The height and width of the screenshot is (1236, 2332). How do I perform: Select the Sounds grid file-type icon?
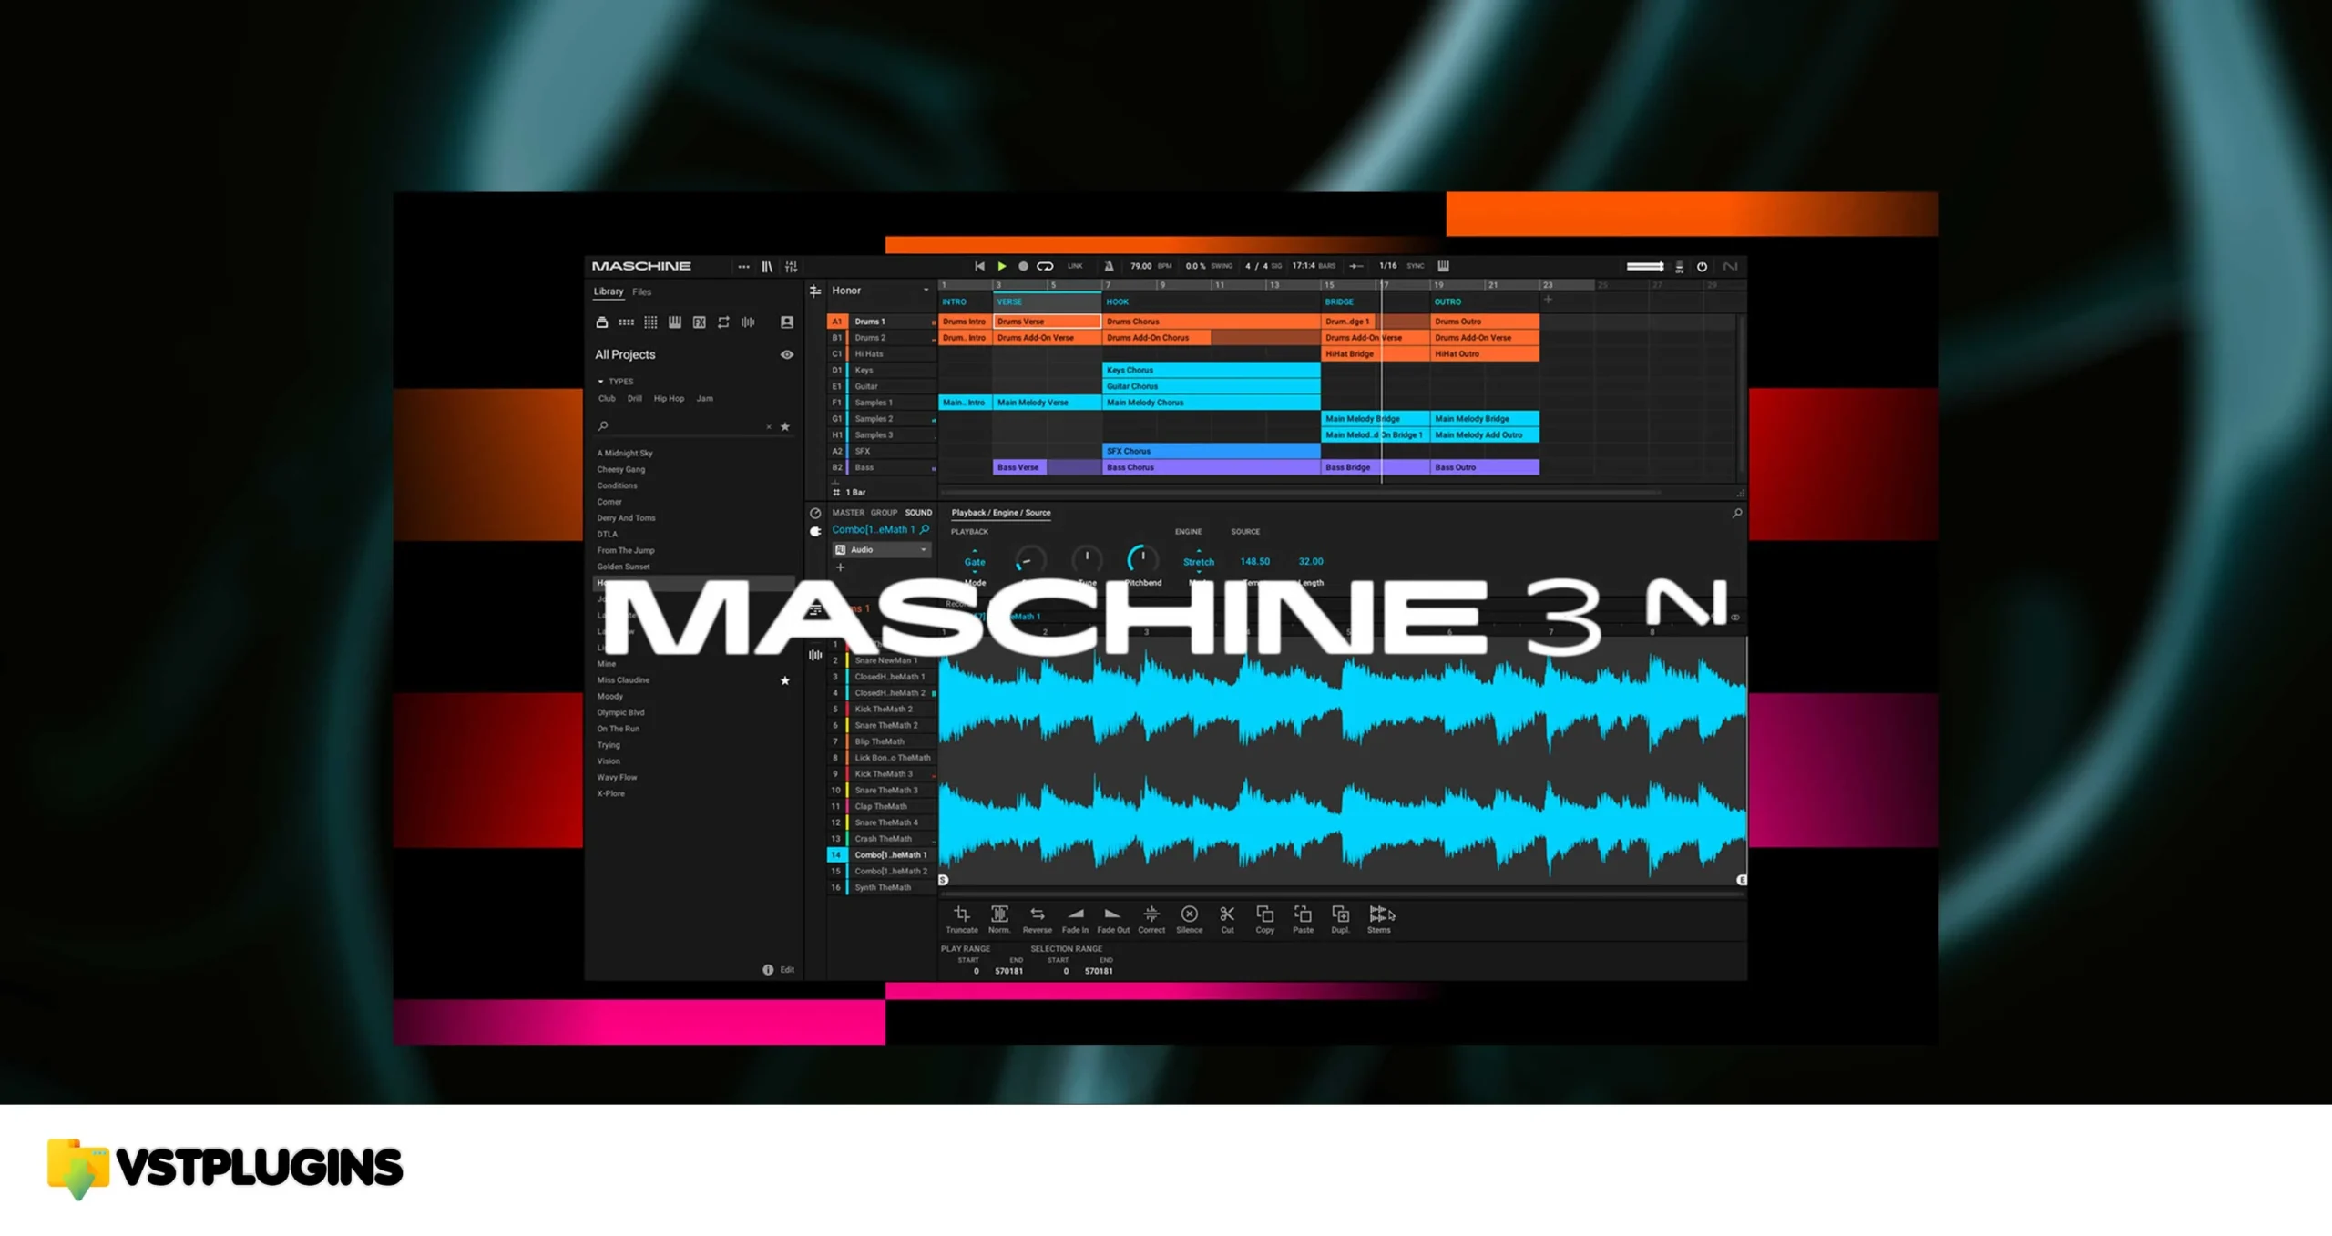[650, 322]
